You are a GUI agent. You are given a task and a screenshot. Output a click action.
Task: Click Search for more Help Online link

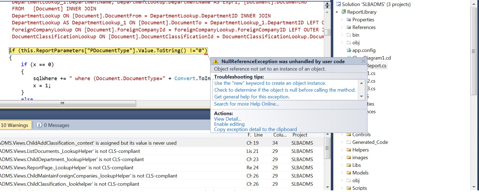click(x=246, y=104)
